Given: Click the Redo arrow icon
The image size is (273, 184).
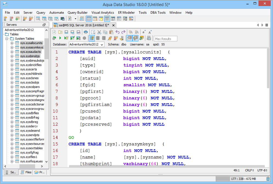Looking at the screenshot, I should [123, 32].
